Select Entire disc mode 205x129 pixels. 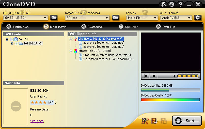click(18, 27)
